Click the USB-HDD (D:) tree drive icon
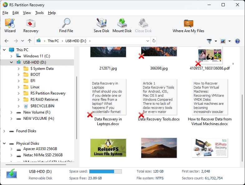Screen dimensions: 245x185 [x=19, y=62]
